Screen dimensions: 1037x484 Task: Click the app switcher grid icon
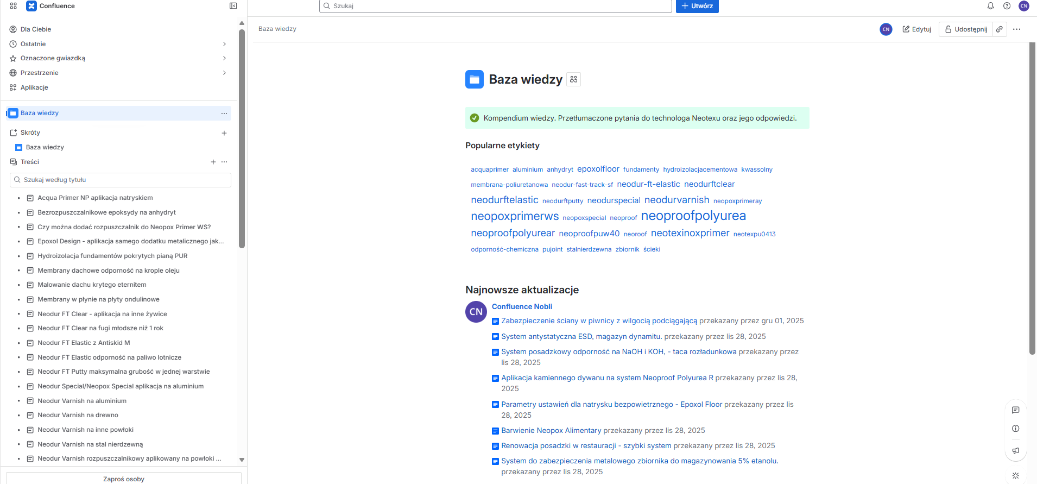pos(14,6)
